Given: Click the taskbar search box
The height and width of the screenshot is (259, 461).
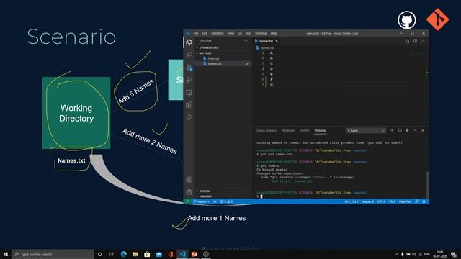Looking at the screenshot, I should tap(53, 254).
